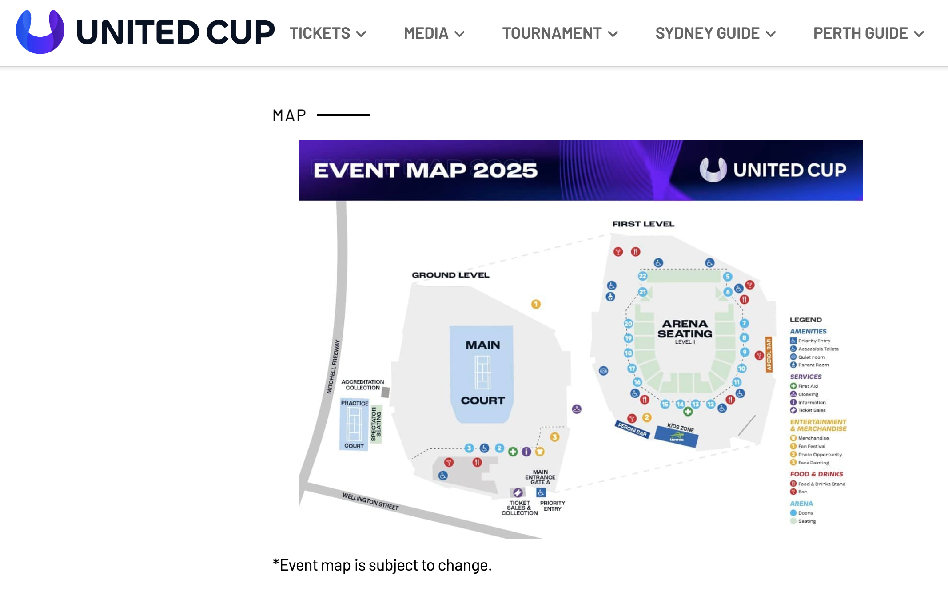The height and width of the screenshot is (595, 948).
Task: Open the Sydney Guide menu
Action: click(x=716, y=33)
